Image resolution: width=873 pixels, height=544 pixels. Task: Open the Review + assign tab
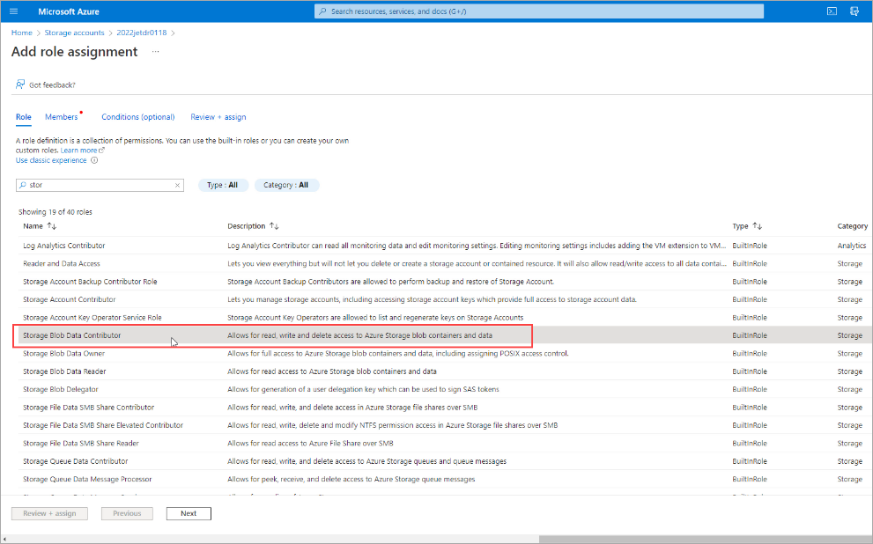218,117
